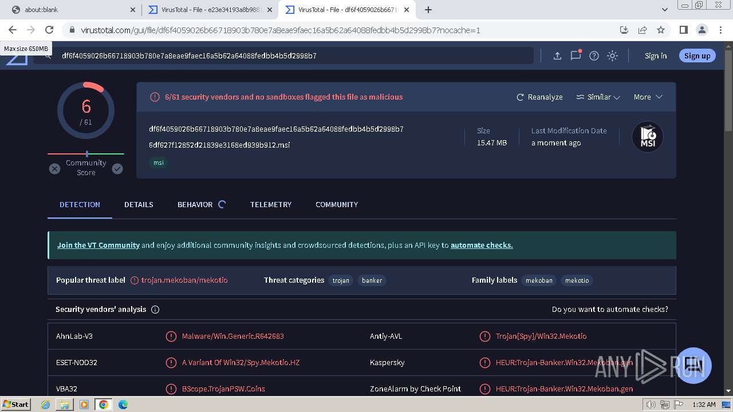Expand the More dropdown

[x=648, y=97]
